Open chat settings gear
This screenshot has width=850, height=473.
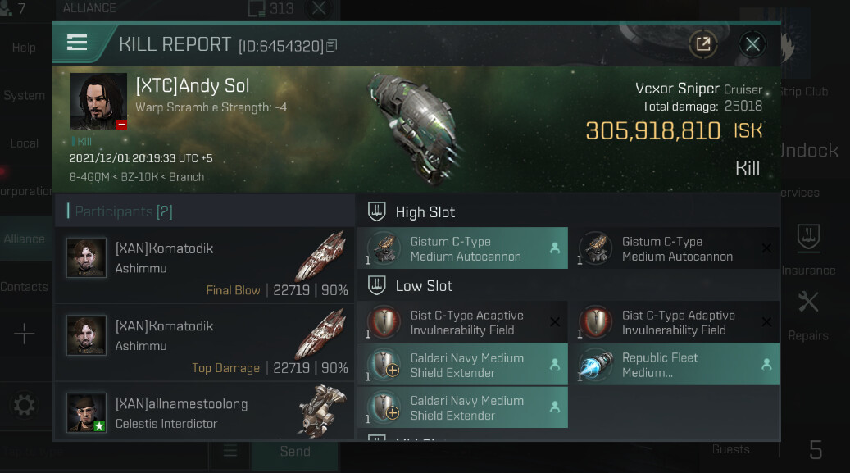(x=25, y=405)
